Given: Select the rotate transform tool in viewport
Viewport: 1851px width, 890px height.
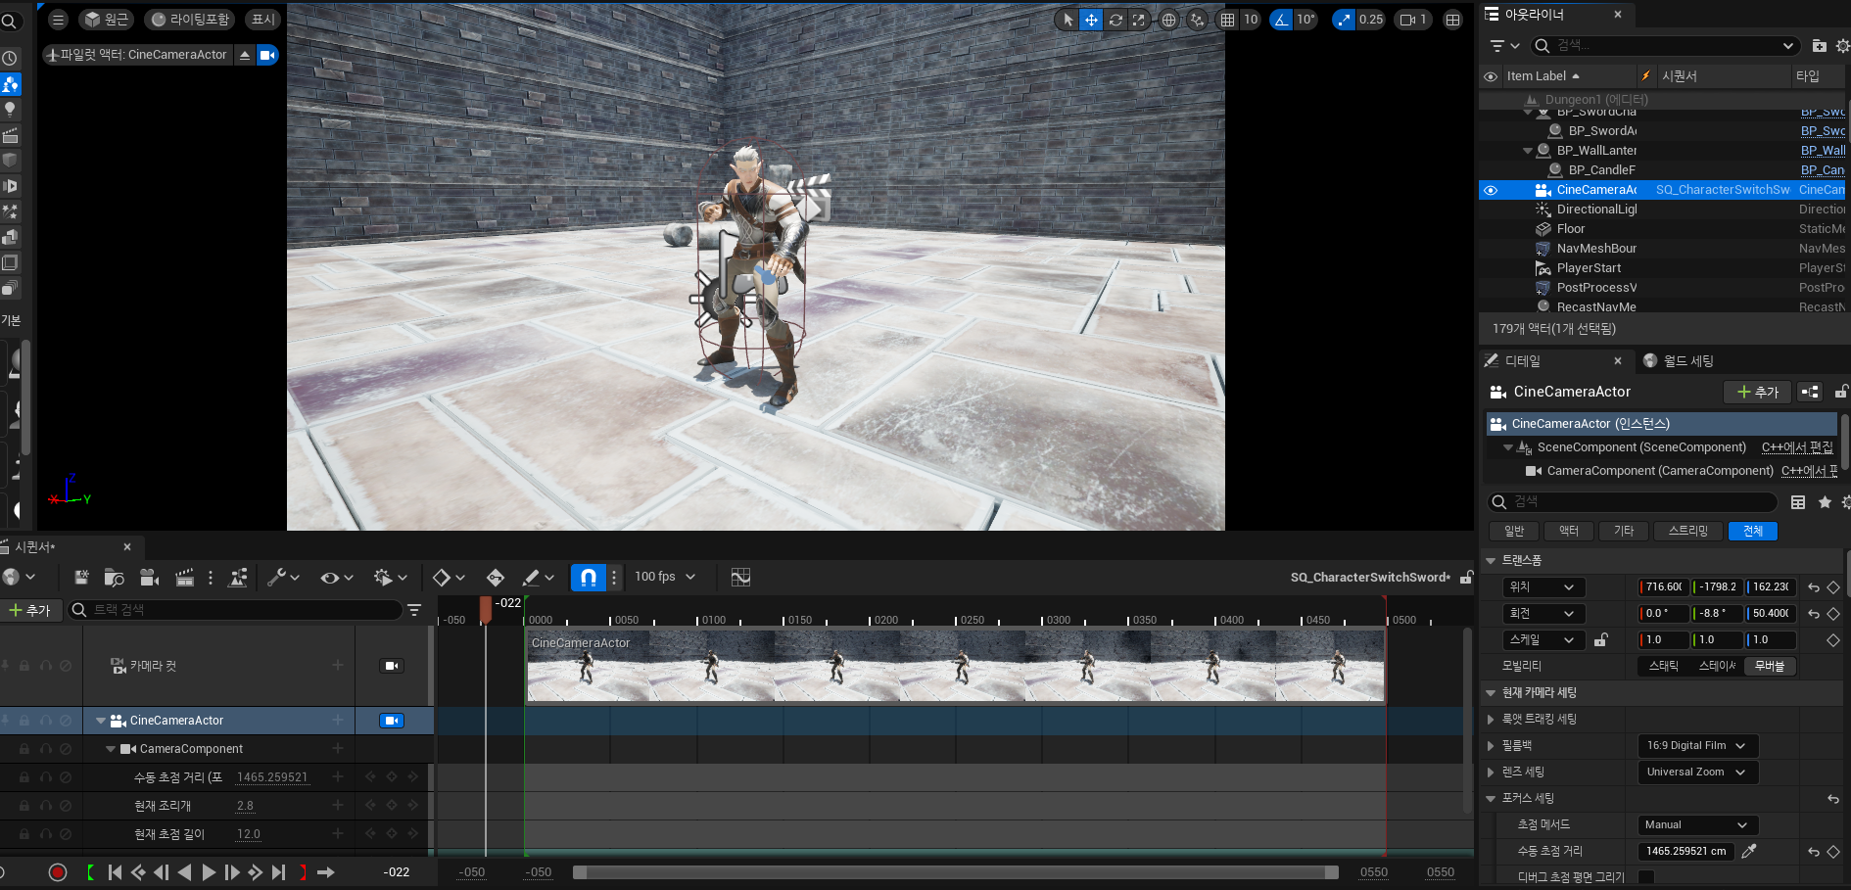Looking at the screenshot, I should tap(1115, 20).
